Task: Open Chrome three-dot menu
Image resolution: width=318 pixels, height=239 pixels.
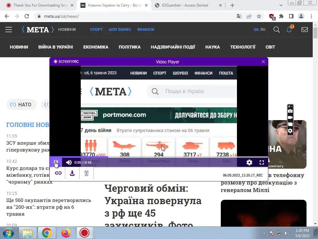Action: (x=311, y=16)
